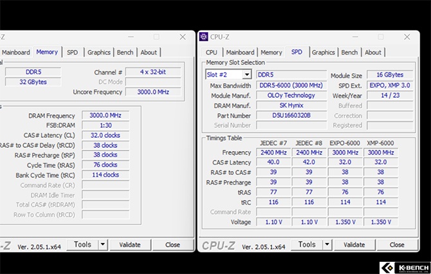Screen dimensions: 431x274
Task: Click the DDR5-6000 (3000 MHz) Max Bandwidth field
Action: click(x=291, y=85)
